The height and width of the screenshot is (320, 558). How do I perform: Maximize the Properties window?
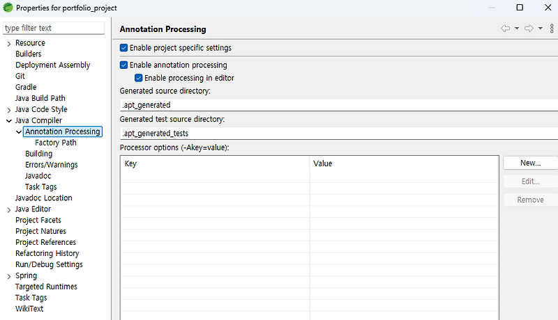520,8
